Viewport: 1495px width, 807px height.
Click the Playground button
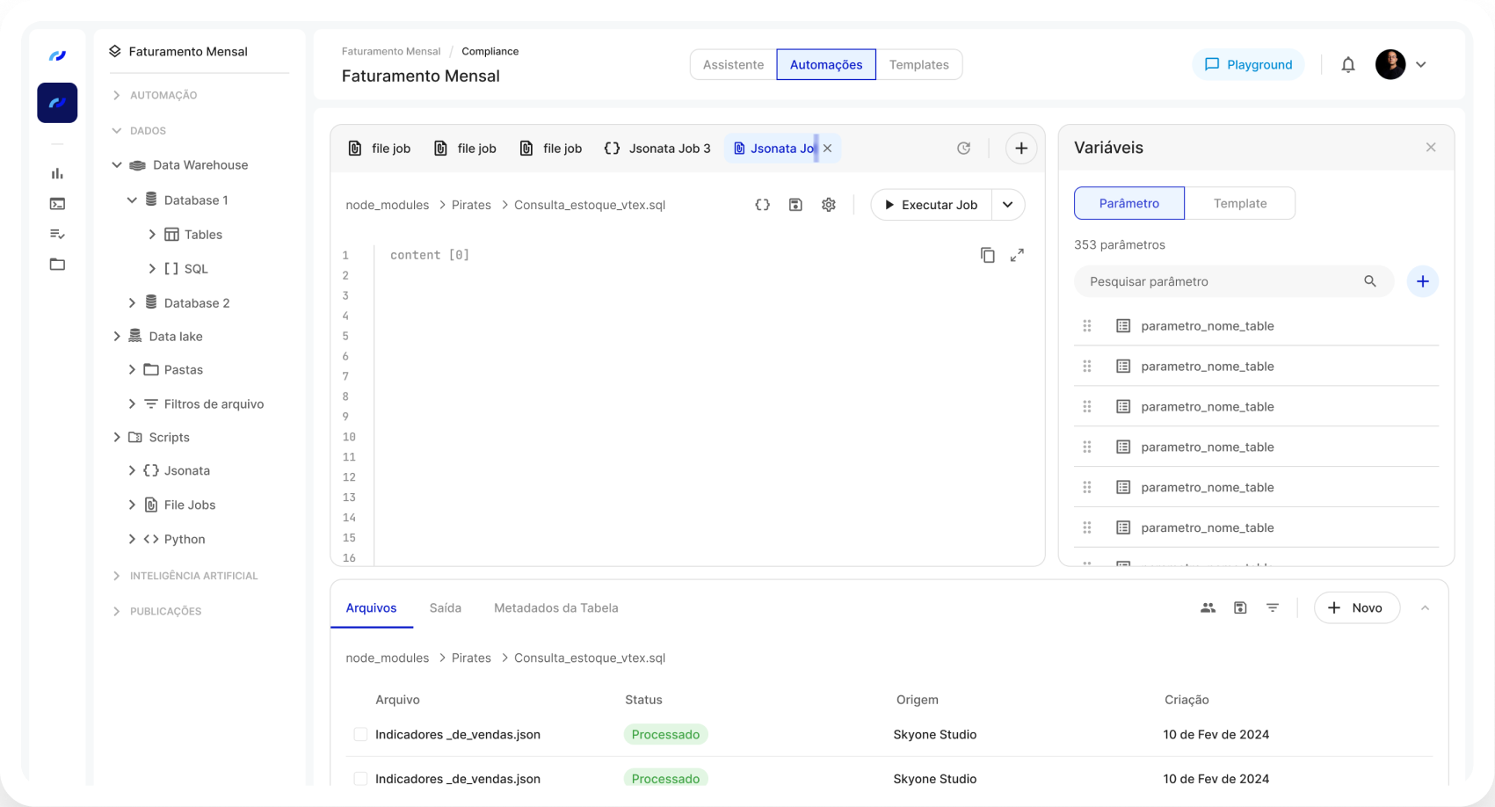click(x=1248, y=64)
